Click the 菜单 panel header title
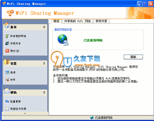Screen dimensions: 154x121 click(13, 27)
